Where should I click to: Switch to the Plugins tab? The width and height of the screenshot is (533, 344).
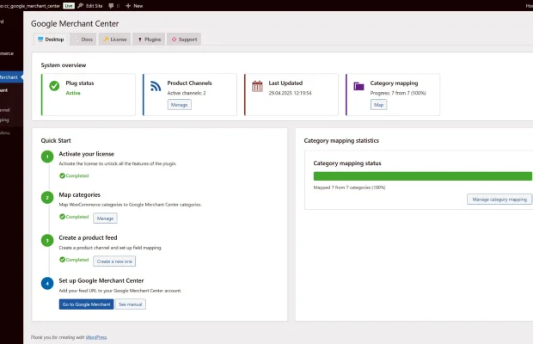[x=149, y=40]
